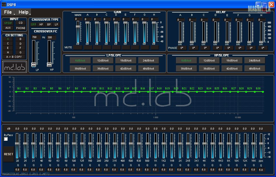Click the crossover HP frequency slider
This screenshot has width=276, height=177.
coord(49,64)
